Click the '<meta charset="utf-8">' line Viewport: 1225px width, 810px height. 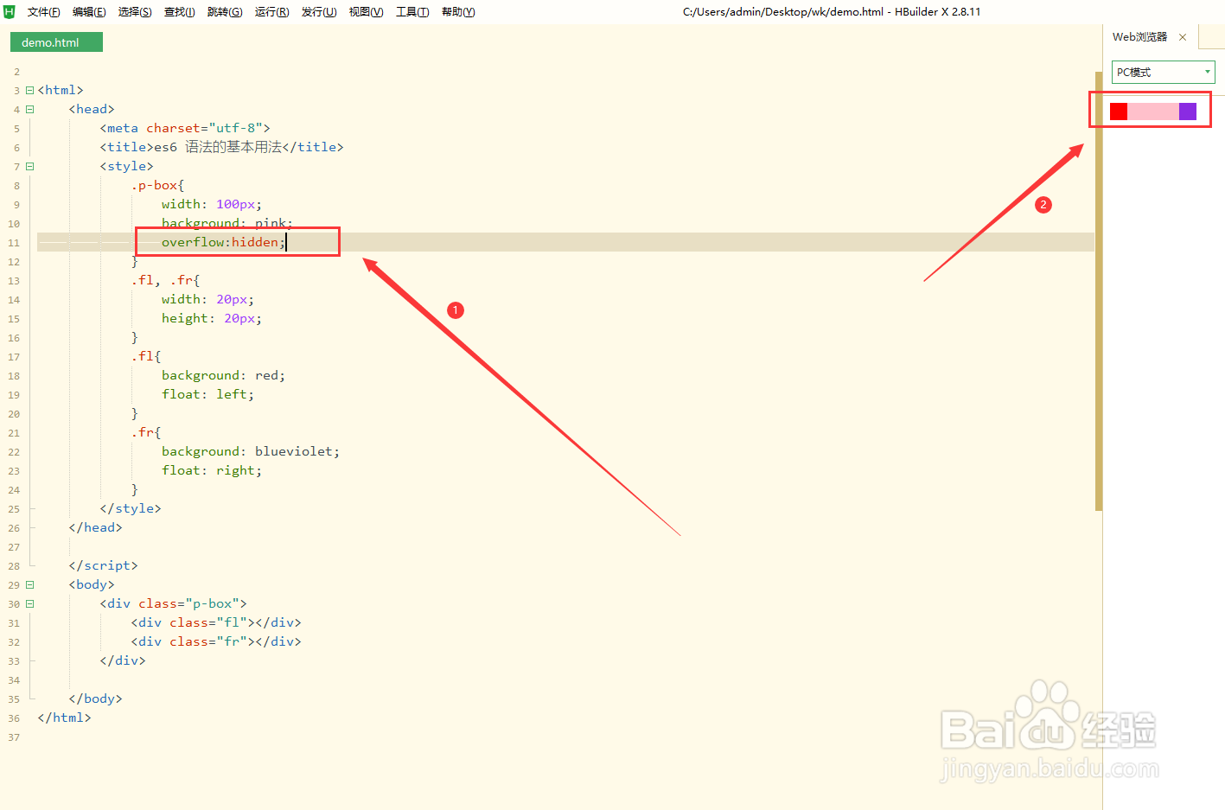pyautogui.click(x=185, y=128)
